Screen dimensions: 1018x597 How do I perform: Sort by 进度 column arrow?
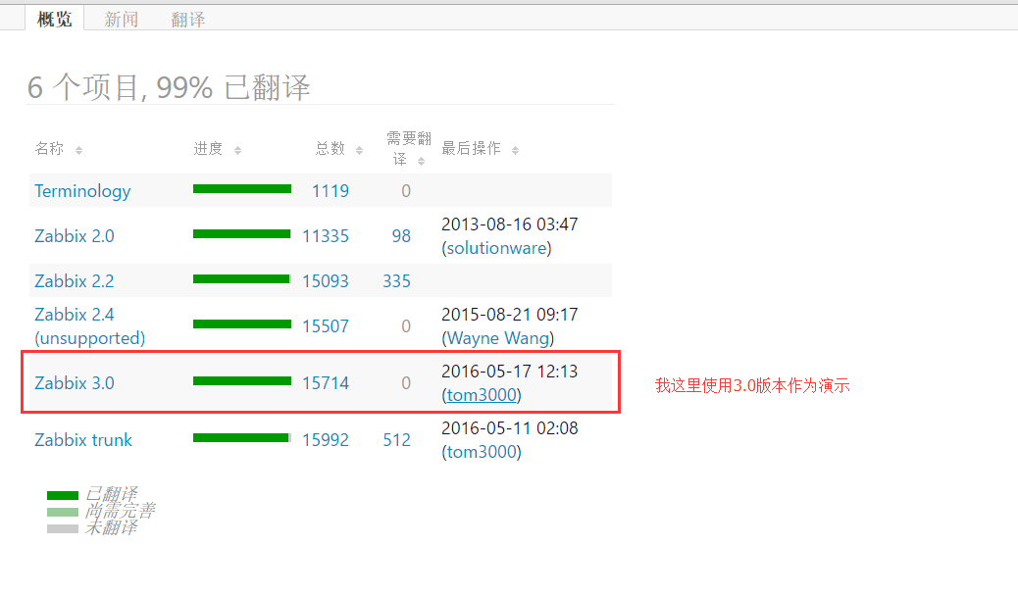[x=237, y=151]
